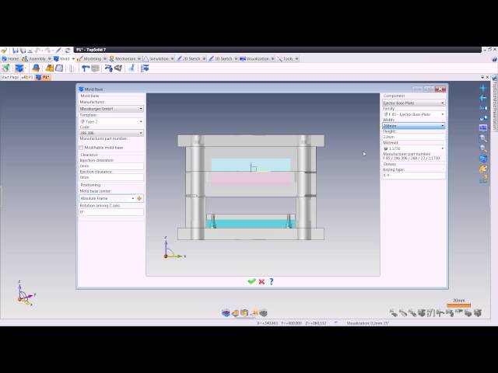Expand the Template dropdown showing Type 2
The image size is (498, 373).
[x=111, y=121]
